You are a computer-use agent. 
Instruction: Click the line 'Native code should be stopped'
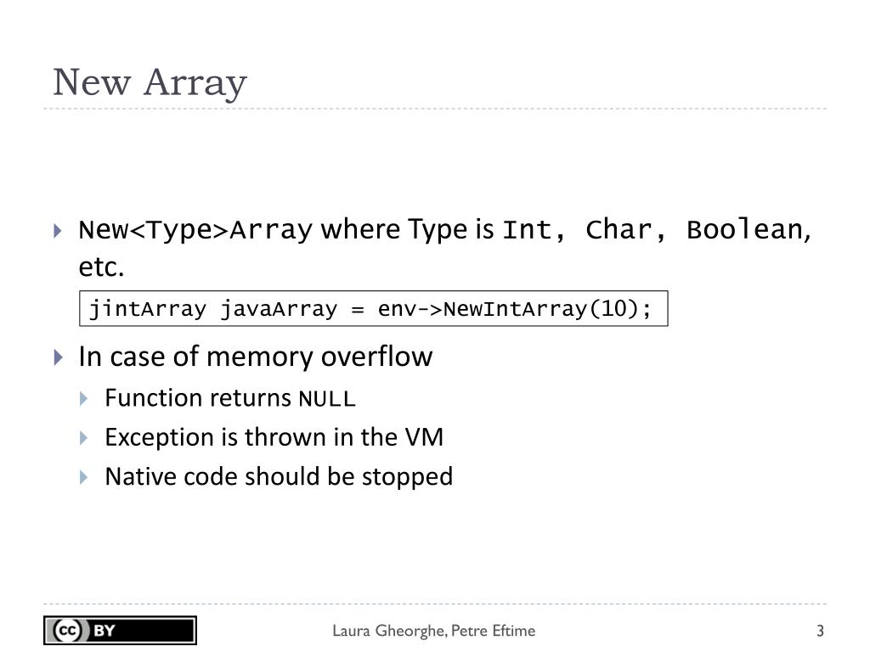pos(279,477)
